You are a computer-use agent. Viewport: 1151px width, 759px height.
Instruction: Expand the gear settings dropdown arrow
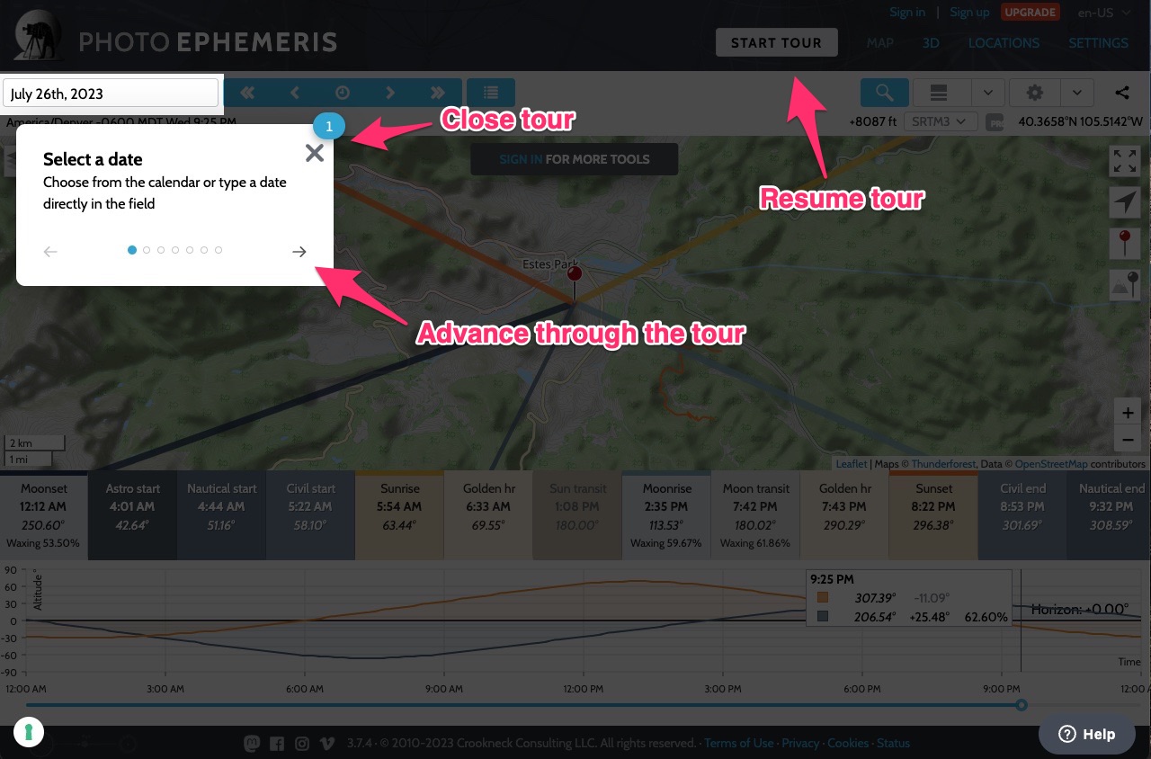pyautogui.click(x=1077, y=93)
